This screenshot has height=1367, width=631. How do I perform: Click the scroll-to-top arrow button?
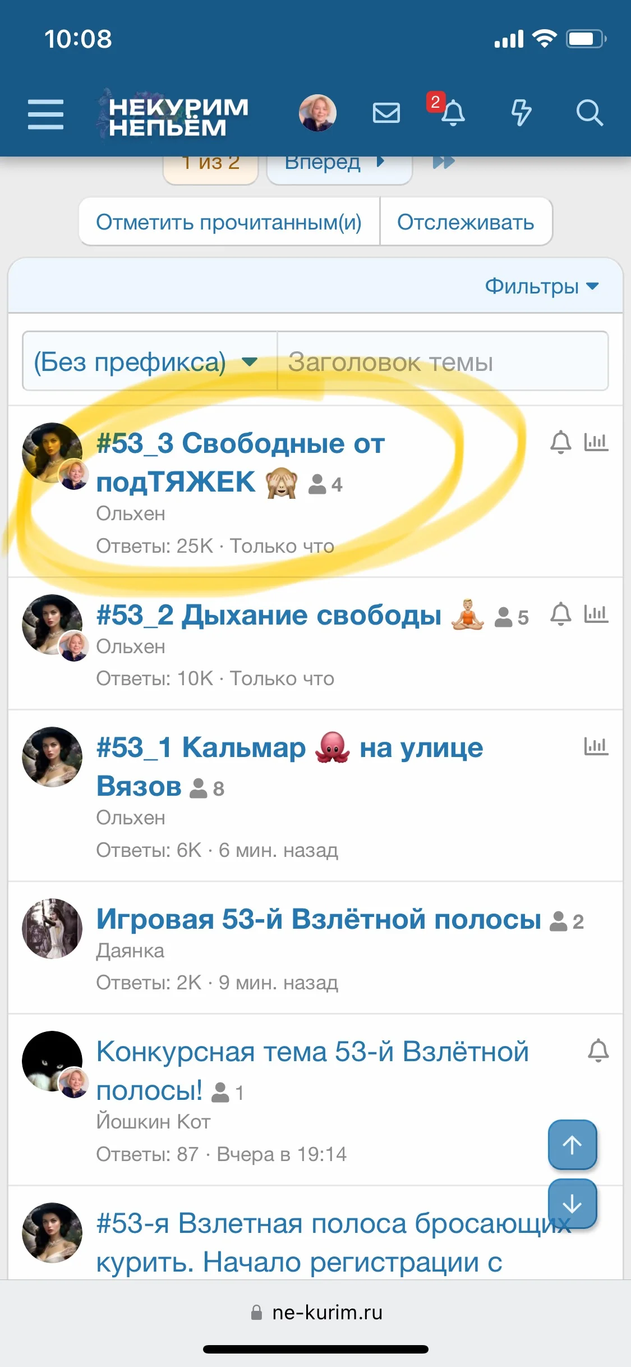pos(572,1145)
